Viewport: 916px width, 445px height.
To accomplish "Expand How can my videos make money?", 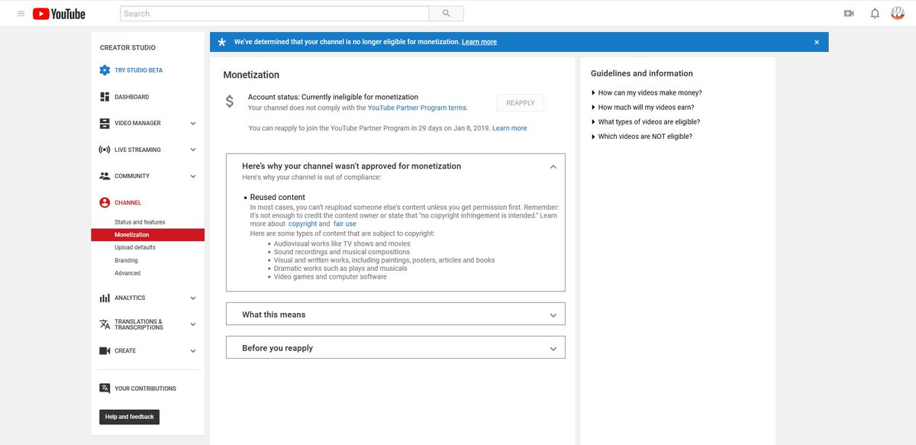I will [646, 93].
